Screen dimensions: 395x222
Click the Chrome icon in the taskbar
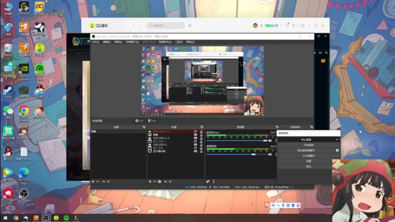(16, 218)
